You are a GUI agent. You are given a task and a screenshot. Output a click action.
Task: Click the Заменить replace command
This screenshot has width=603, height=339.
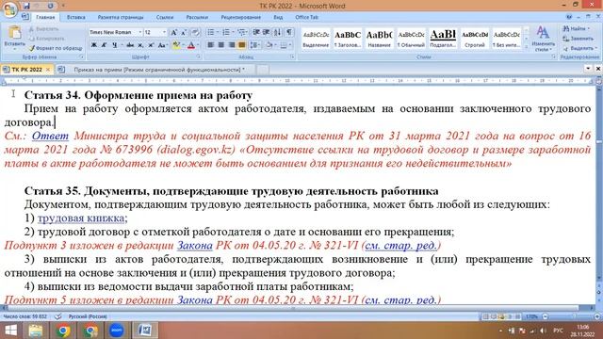tap(578, 39)
